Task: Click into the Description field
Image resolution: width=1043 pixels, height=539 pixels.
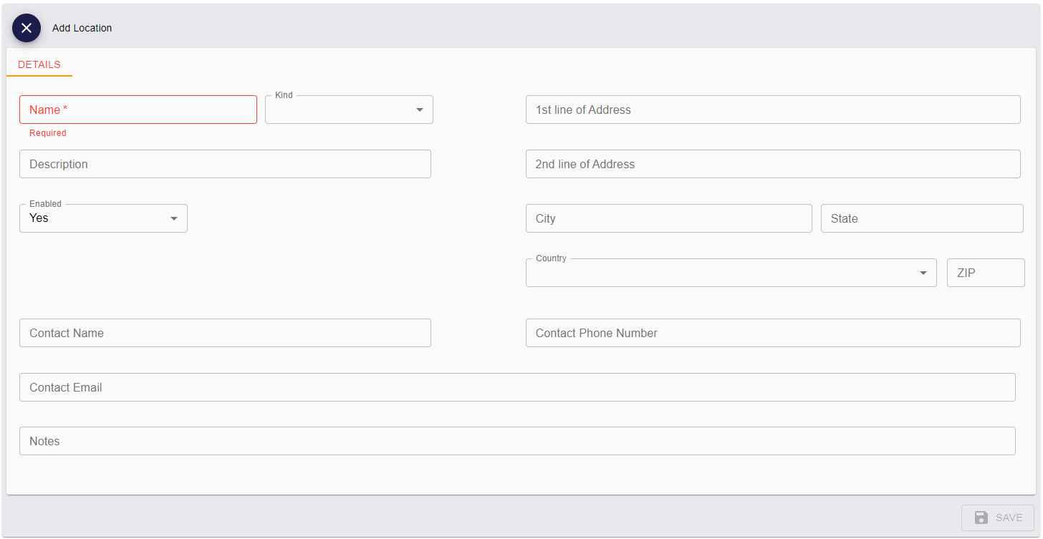Action: click(225, 164)
